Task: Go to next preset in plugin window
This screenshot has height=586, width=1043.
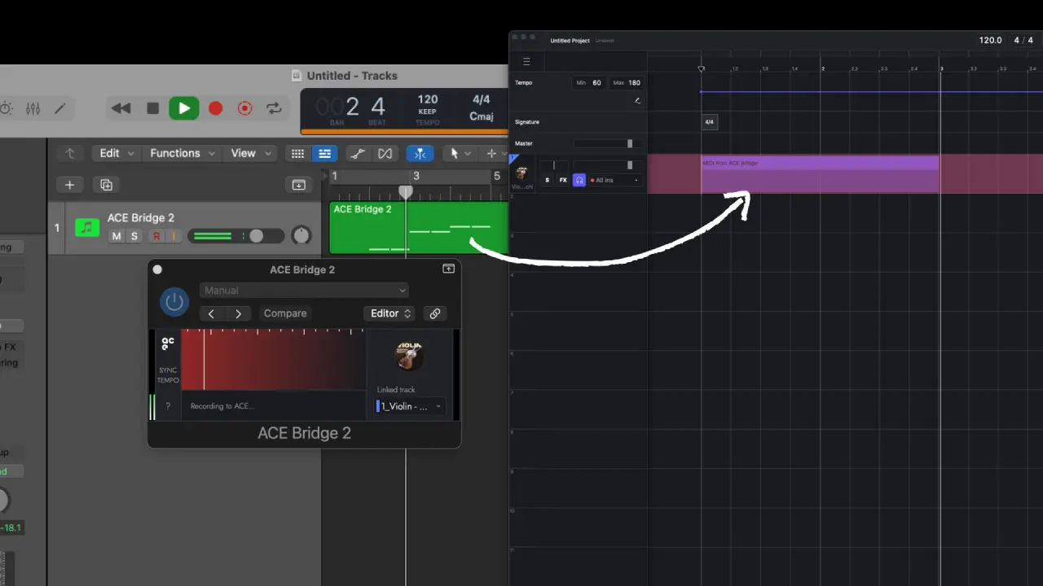Action: [238, 313]
